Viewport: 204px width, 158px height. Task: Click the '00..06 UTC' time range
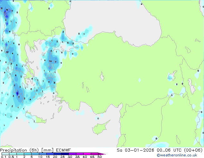point(169,150)
